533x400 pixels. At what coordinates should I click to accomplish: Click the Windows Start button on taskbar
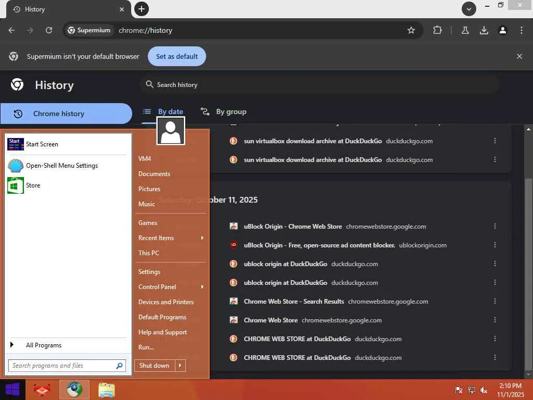12,390
